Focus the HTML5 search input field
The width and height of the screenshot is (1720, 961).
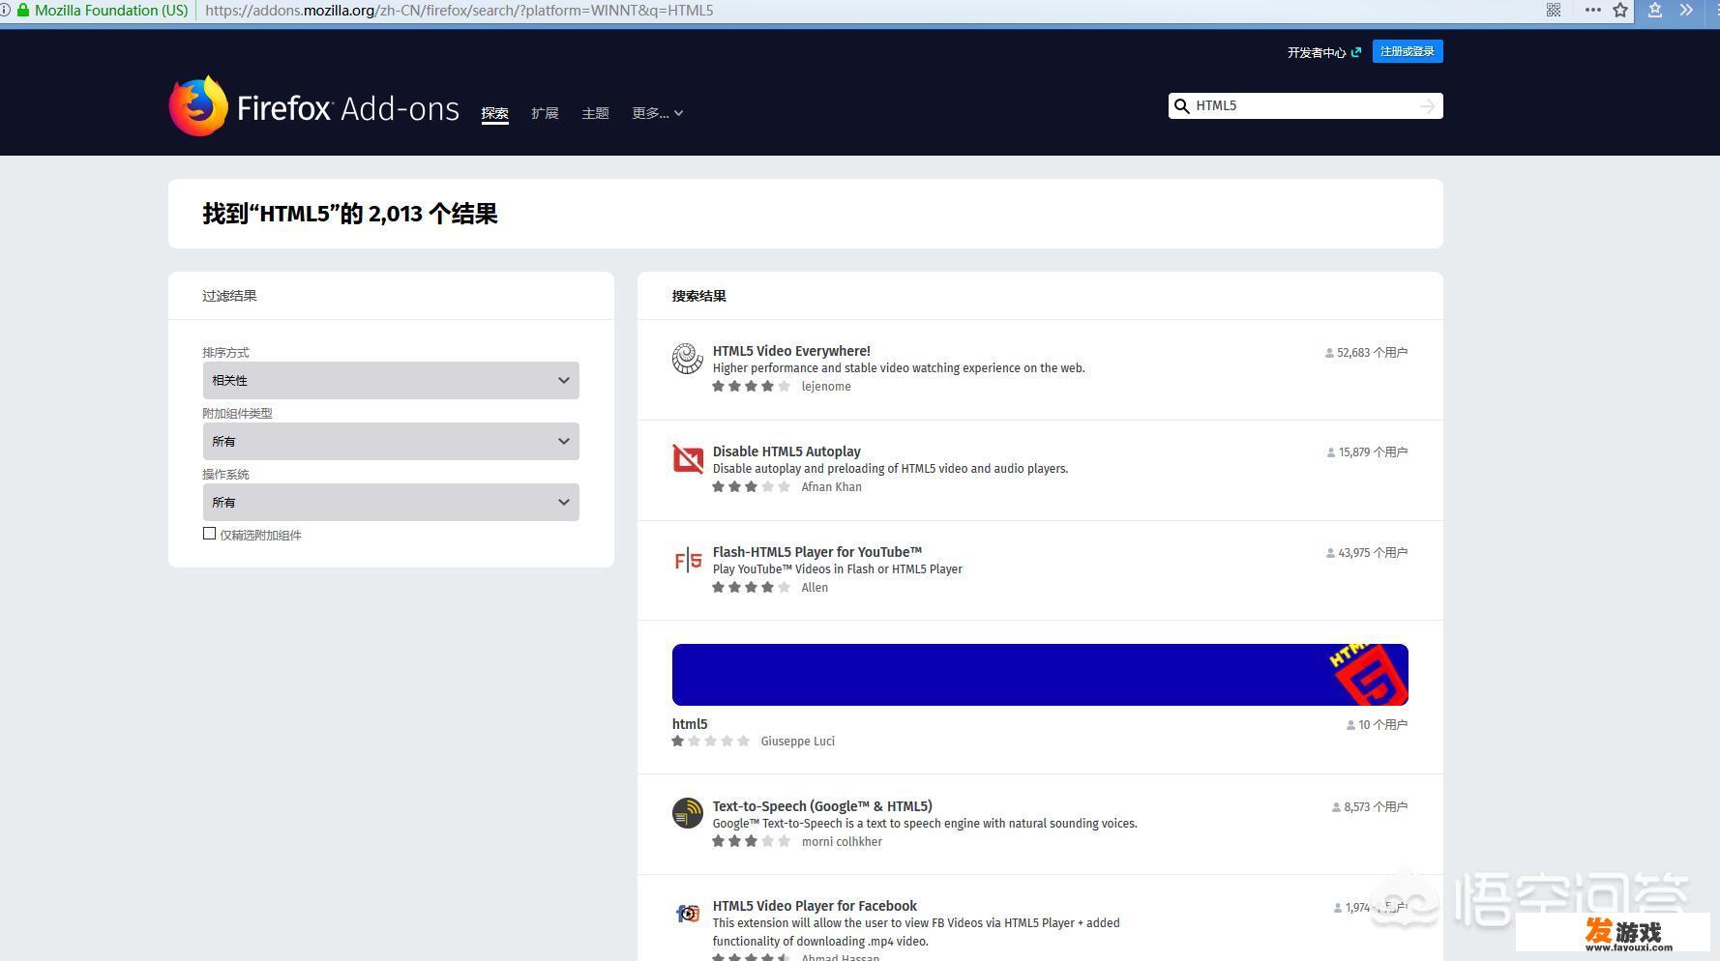tap(1304, 106)
